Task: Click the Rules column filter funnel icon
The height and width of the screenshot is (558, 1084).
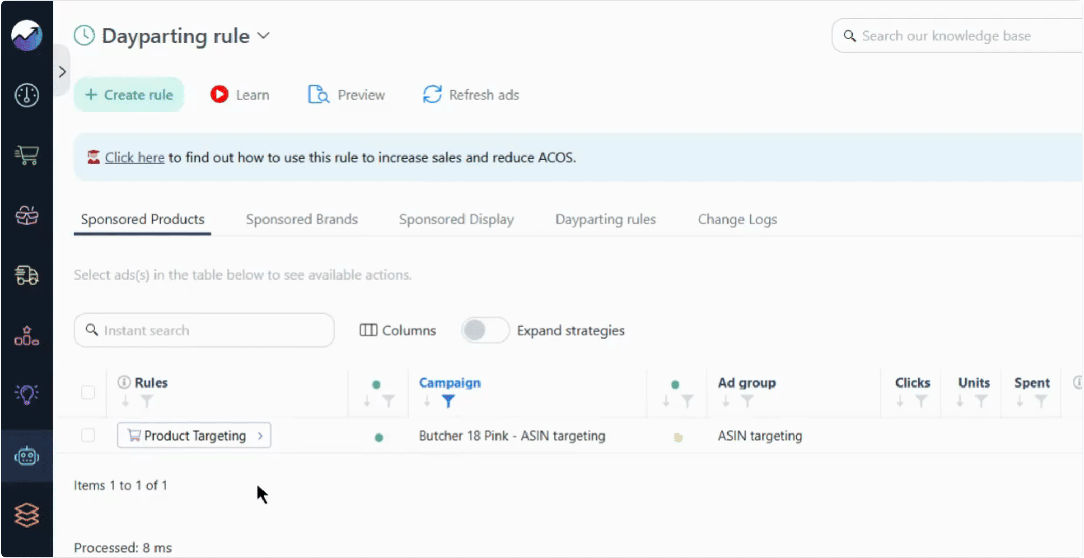Action: pyautogui.click(x=147, y=401)
